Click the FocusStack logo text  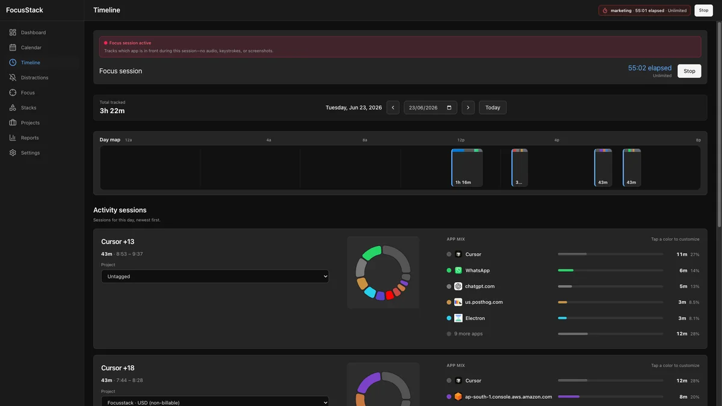(x=25, y=10)
